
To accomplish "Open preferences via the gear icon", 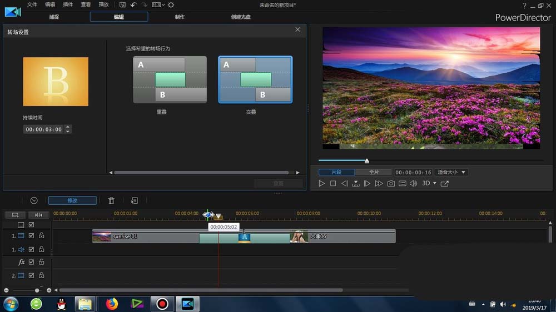I will [x=171, y=4].
